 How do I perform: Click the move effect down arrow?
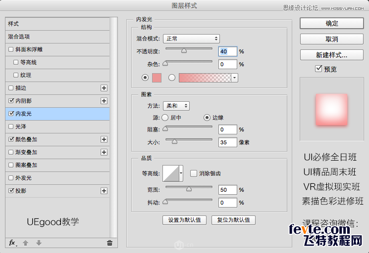[39, 243]
